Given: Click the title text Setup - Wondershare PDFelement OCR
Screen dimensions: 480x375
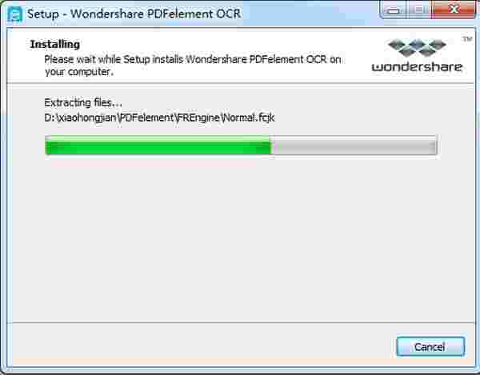Looking at the screenshot, I should click(x=134, y=14).
